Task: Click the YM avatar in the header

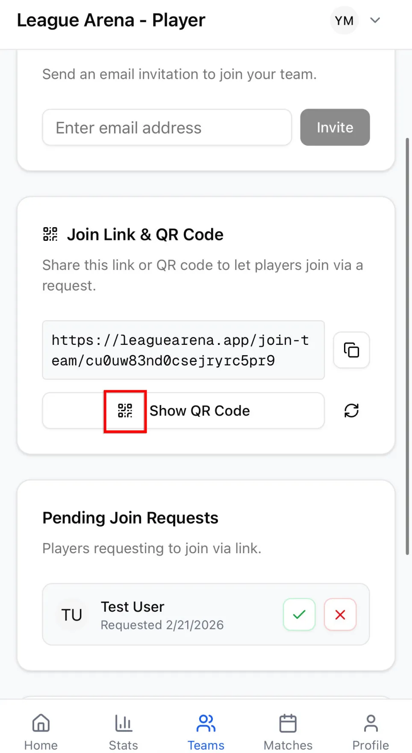Action: (x=344, y=20)
